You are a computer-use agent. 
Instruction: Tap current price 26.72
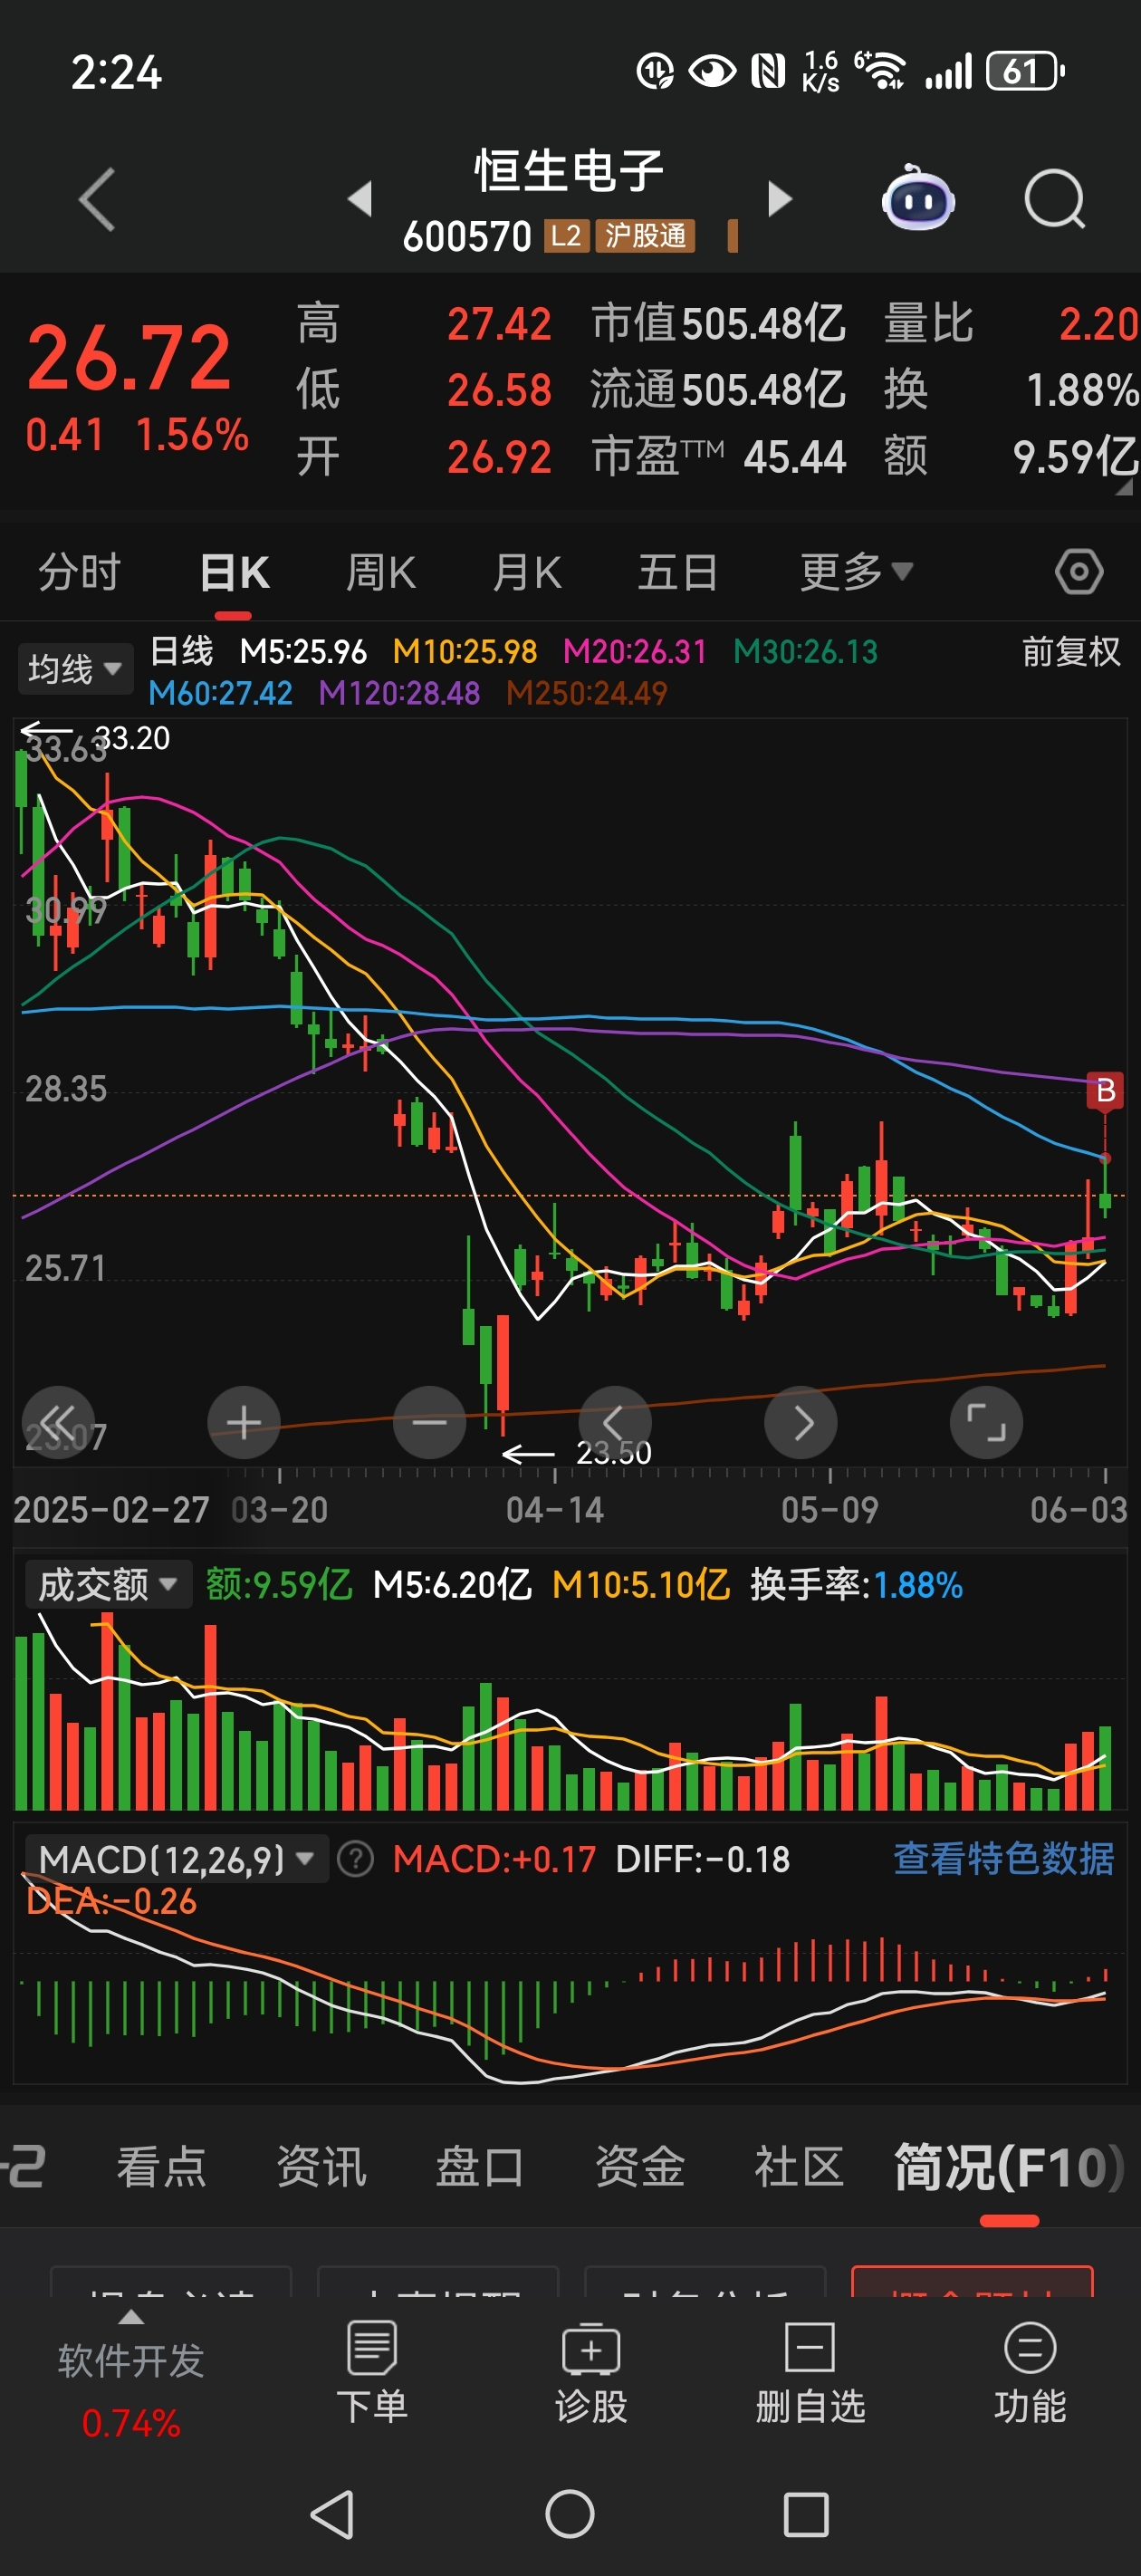pos(129,358)
